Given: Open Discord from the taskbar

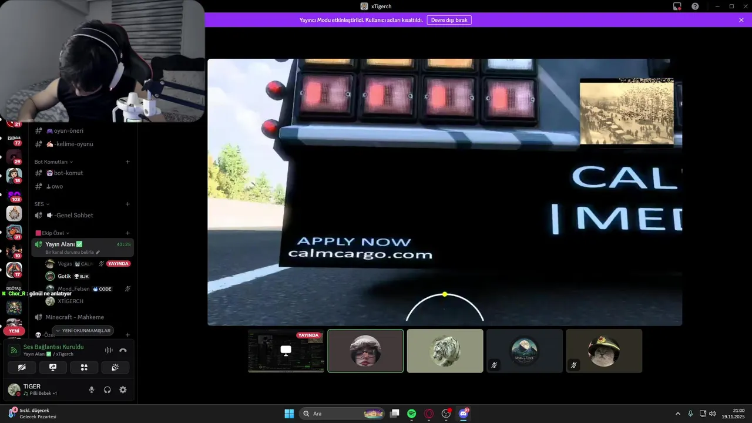Looking at the screenshot, I should click(464, 414).
